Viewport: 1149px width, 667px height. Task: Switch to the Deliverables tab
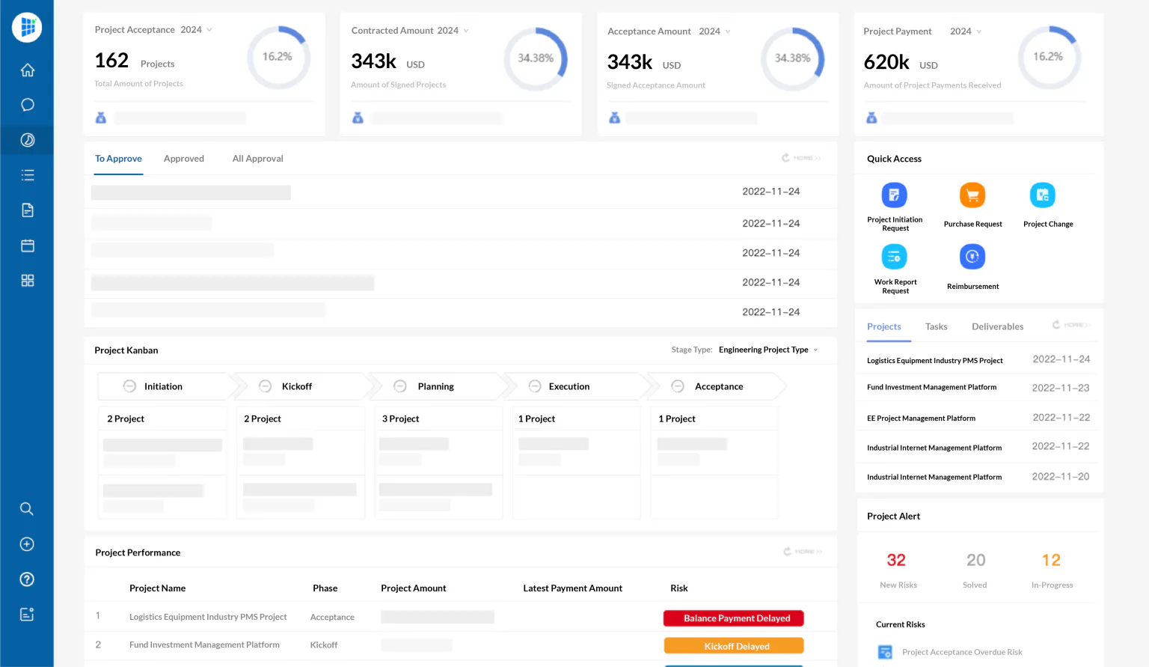click(997, 327)
